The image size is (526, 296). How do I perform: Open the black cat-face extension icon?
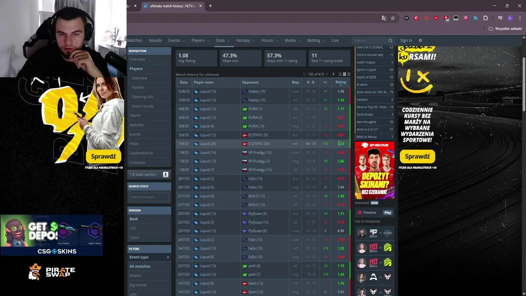(x=406, y=18)
